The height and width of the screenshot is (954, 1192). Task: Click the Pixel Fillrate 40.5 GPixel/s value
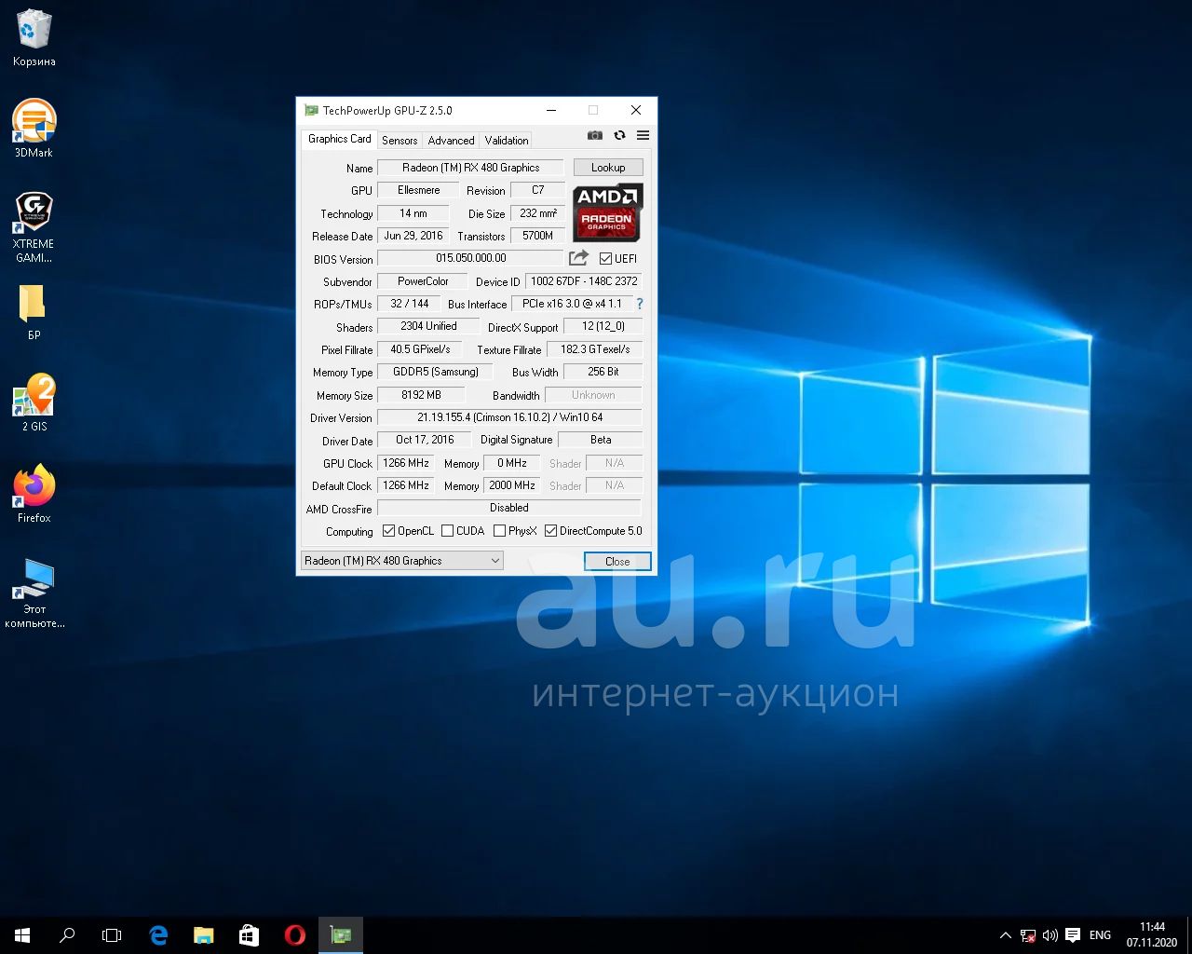coord(420,349)
